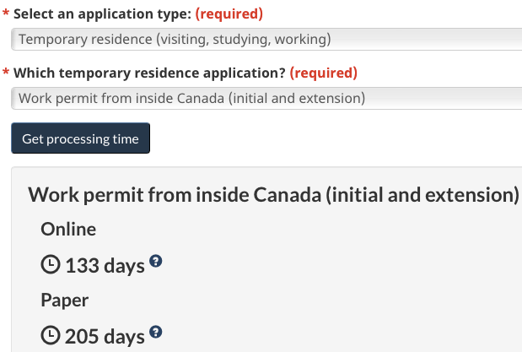Click the Paper subheading

[x=65, y=300]
